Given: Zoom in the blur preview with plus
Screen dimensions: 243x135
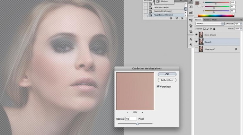Looking at the screenshot, I should click(x=142, y=112).
